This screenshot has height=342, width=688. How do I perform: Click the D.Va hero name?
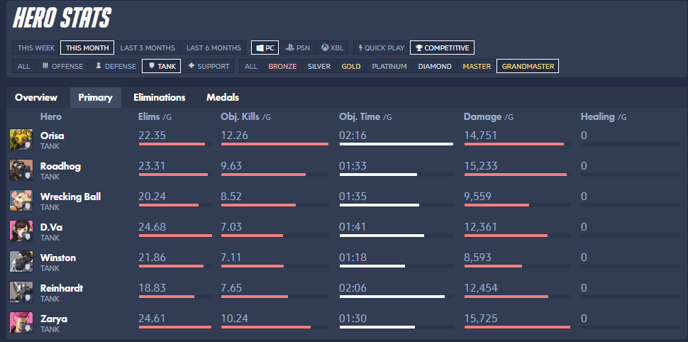(x=51, y=228)
